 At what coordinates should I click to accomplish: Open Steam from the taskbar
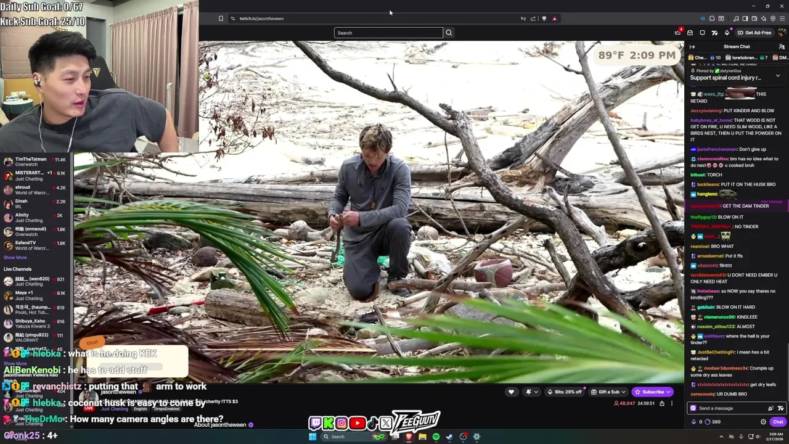(449, 437)
